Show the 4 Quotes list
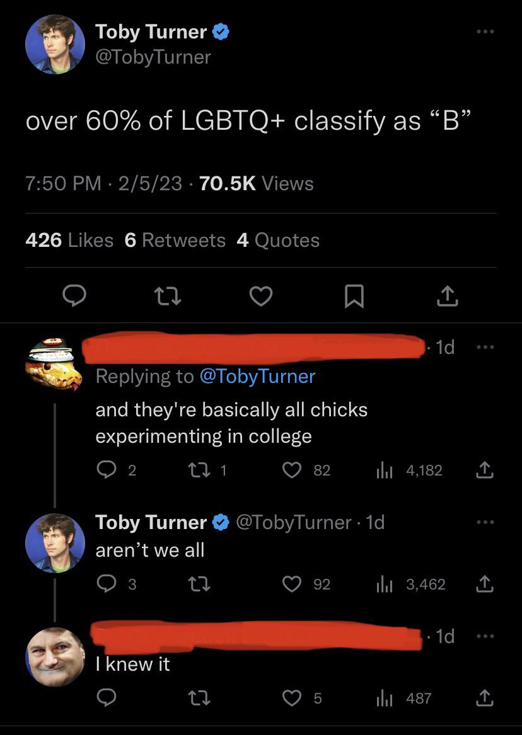522x735 pixels. click(x=278, y=240)
